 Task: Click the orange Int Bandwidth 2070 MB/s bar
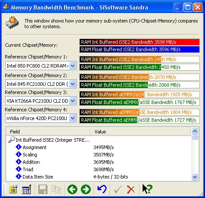click(140, 77)
